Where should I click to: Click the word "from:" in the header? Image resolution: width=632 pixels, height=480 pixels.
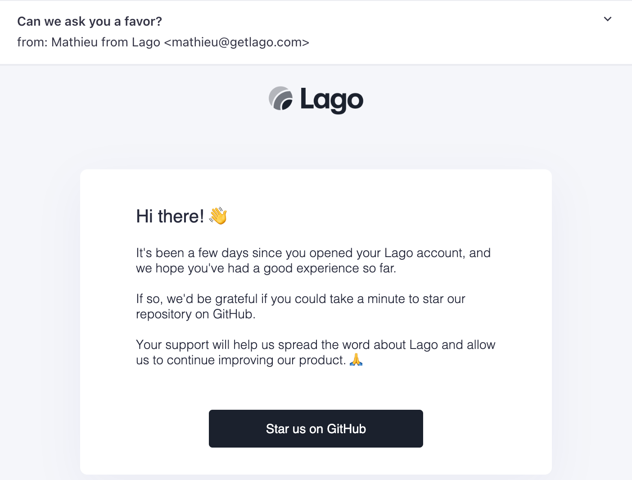[32, 42]
